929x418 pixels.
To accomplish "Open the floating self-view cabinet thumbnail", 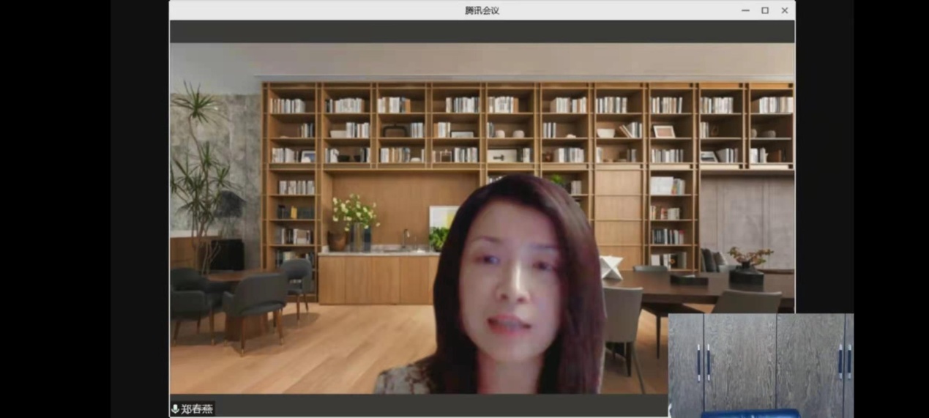I will coord(760,362).
